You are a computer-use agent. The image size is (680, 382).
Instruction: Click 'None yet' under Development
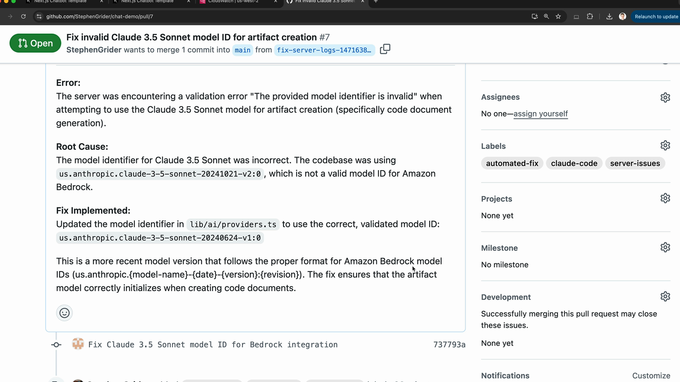(497, 343)
